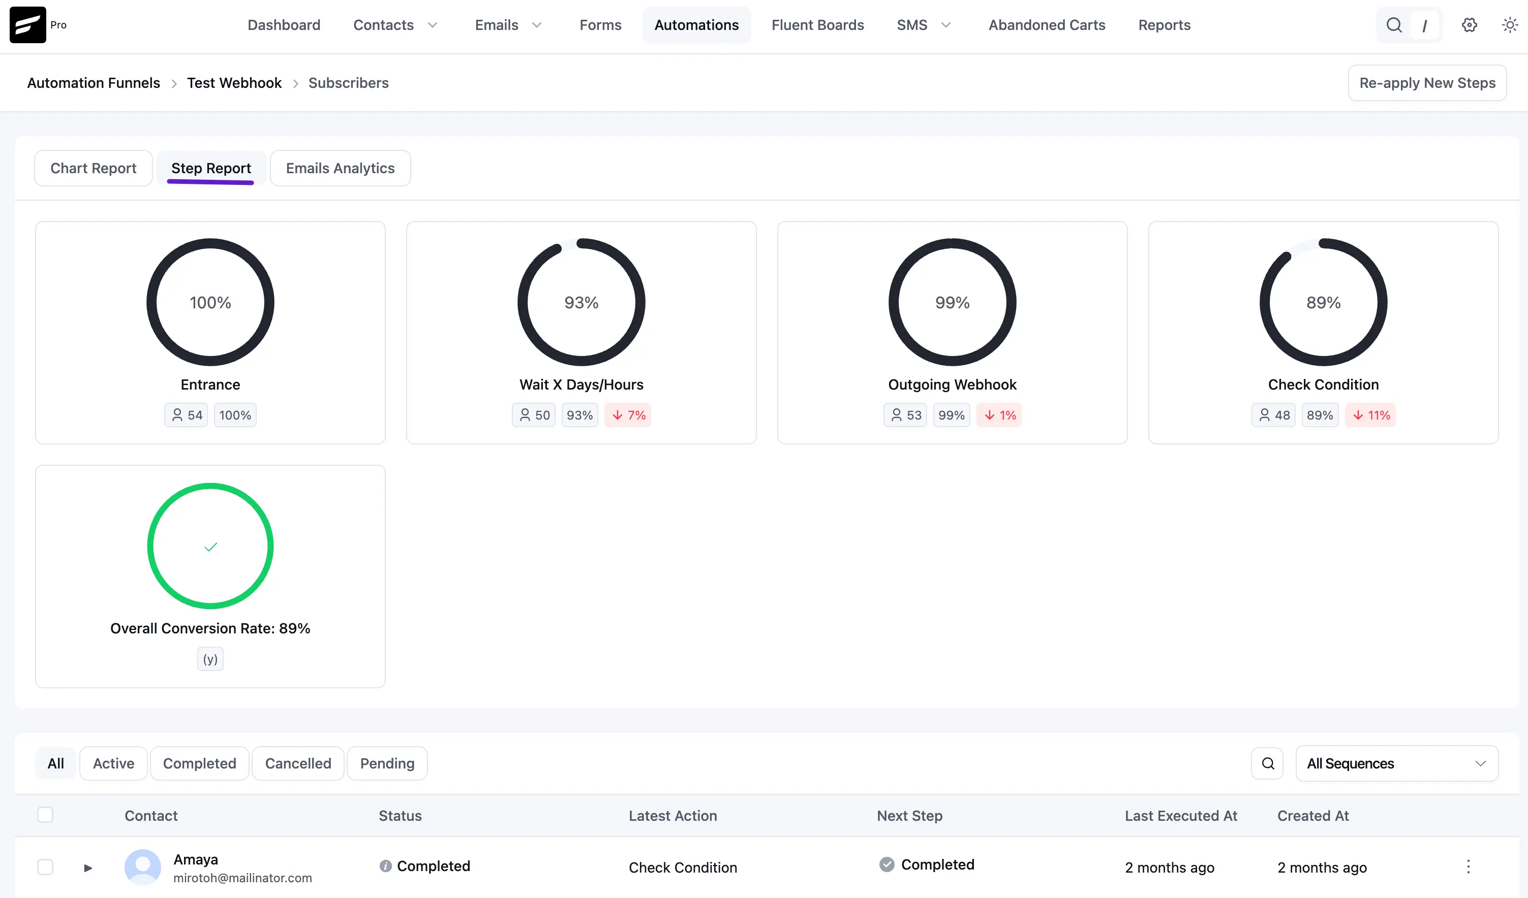Image resolution: width=1528 pixels, height=898 pixels.
Task: Open the Reports menu item
Action: click(1164, 25)
